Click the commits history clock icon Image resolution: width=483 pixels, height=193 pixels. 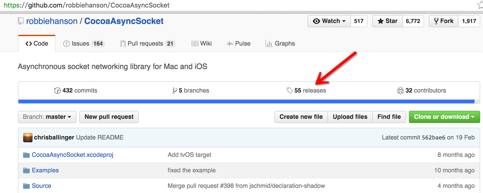[x=57, y=91]
